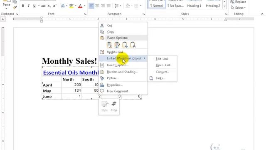Image resolution: width=266 pixels, height=150 pixels.
Task: Click Open Link in submenu
Action: click(163, 65)
